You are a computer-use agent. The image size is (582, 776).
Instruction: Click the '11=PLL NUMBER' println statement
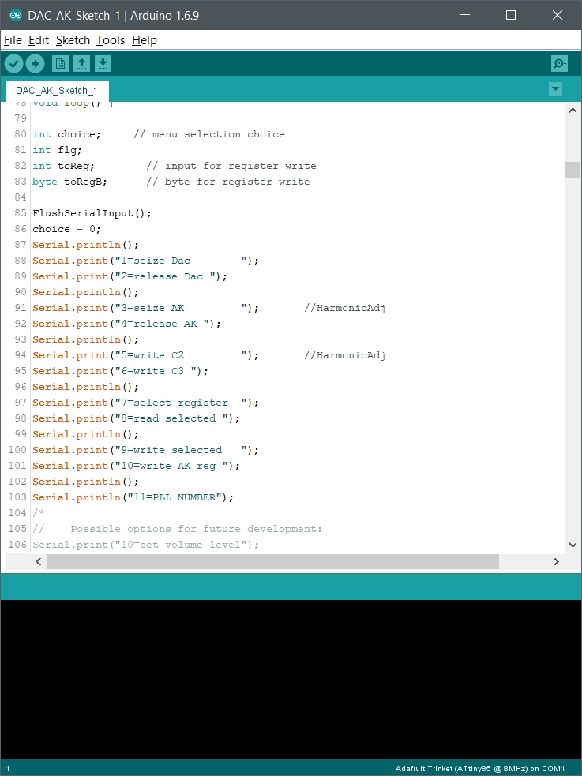133,498
